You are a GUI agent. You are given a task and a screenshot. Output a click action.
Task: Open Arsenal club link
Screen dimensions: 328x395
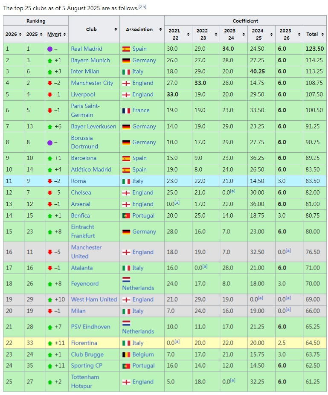(81, 204)
